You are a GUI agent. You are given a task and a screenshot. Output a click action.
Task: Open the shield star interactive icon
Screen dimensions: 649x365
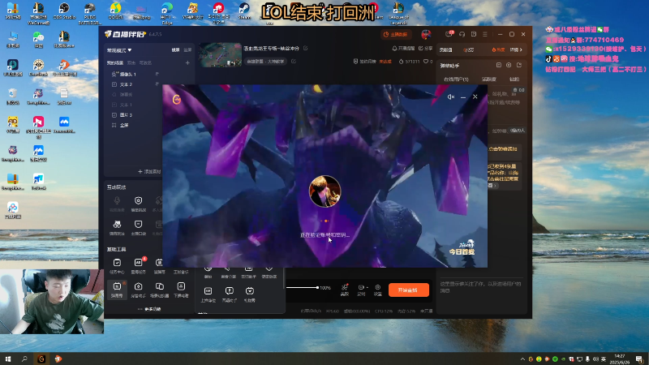pos(138,204)
